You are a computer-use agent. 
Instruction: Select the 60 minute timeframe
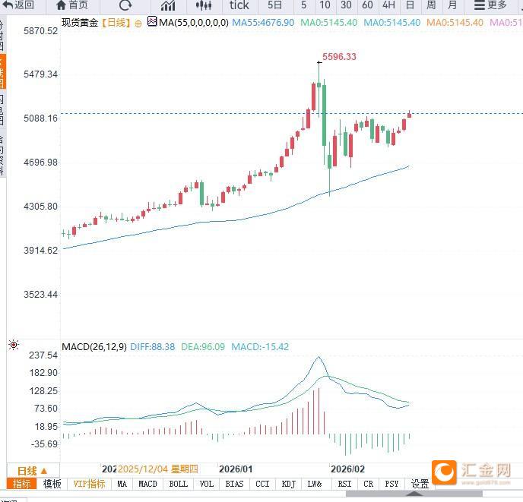point(367,5)
